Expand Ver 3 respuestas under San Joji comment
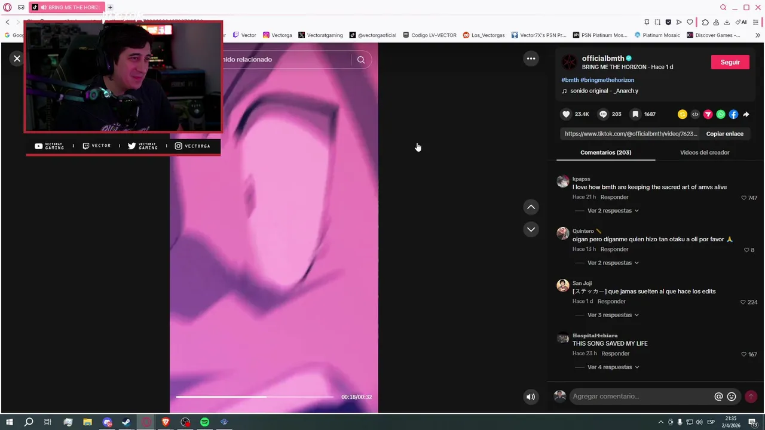765x430 pixels. point(613,315)
